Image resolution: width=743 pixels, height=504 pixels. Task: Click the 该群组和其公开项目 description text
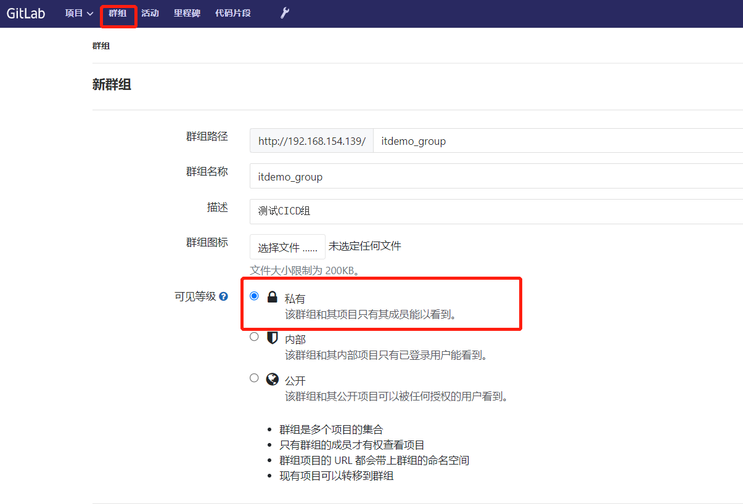click(398, 396)
